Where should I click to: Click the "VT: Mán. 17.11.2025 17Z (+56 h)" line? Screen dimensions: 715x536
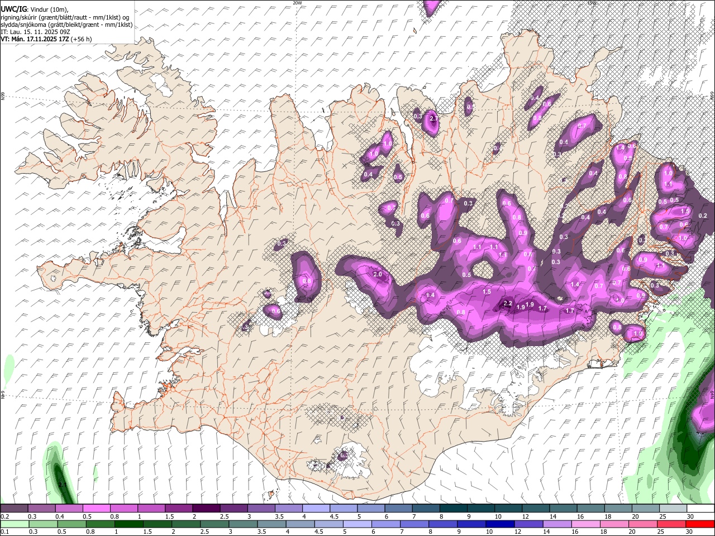click(46, 39)
